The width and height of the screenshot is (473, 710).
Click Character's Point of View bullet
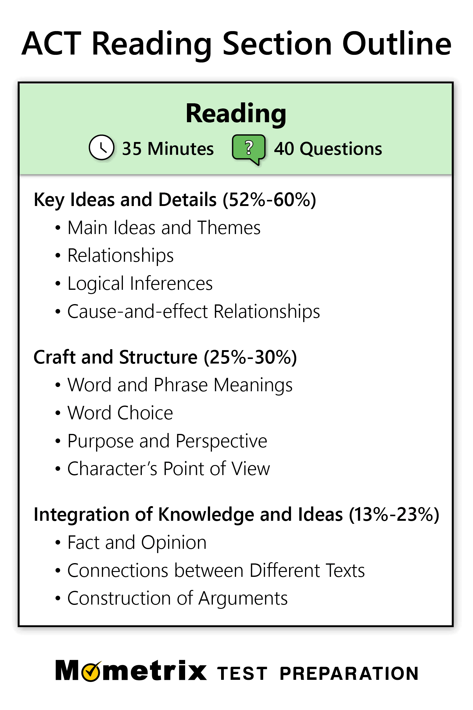coord(169,469)
